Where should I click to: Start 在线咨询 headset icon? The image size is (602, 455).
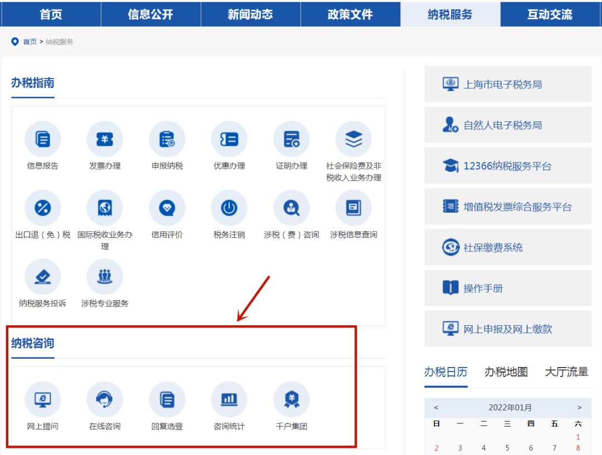[x=105, y=399]
